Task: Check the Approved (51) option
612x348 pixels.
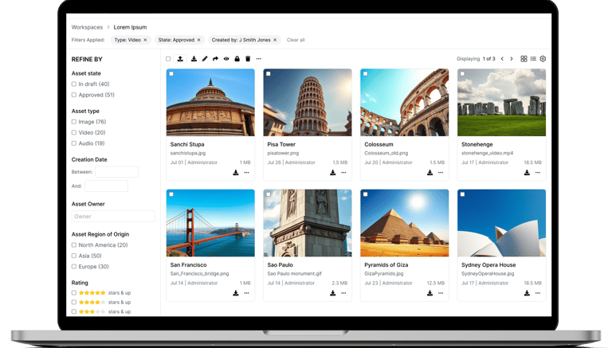Action: [x=74, y=95]
